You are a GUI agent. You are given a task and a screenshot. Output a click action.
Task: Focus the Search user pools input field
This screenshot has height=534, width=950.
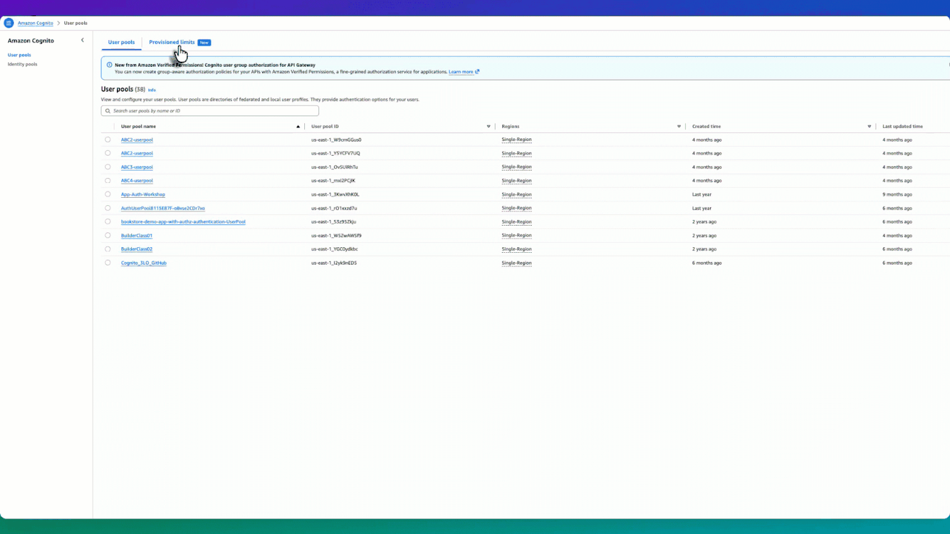pos(210,111)
